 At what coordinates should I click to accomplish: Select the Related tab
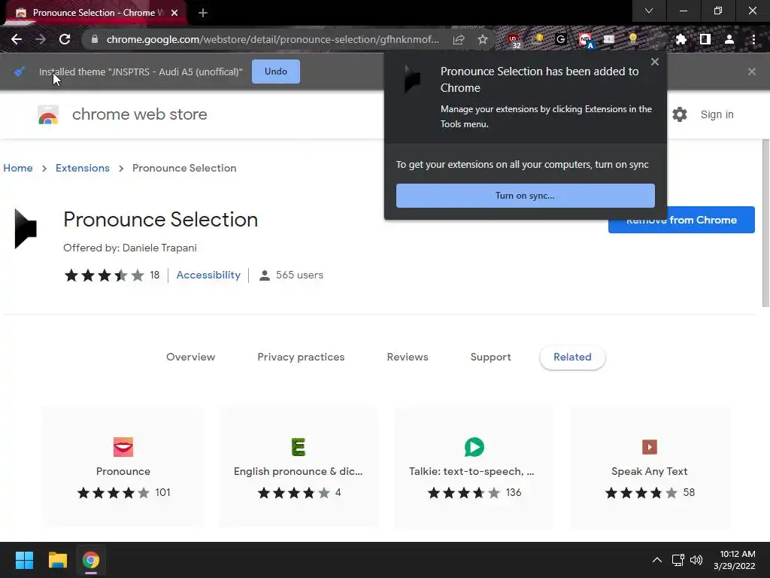(572, 357)
